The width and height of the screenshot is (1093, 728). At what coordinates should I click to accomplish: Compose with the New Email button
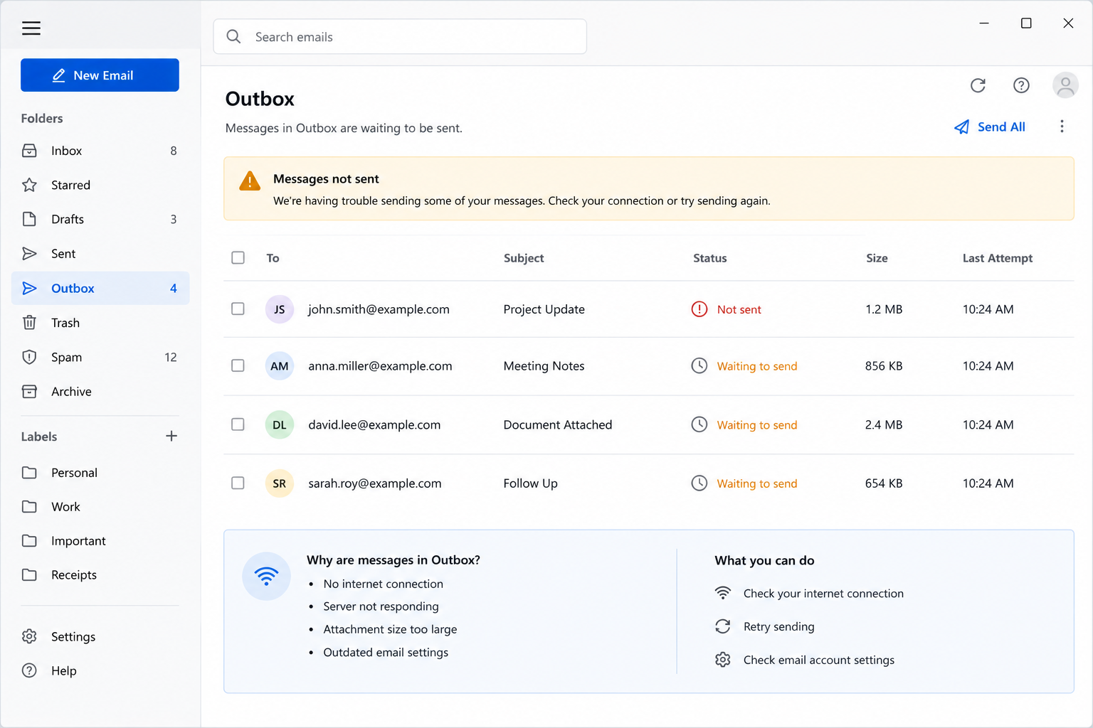(100, 75)
